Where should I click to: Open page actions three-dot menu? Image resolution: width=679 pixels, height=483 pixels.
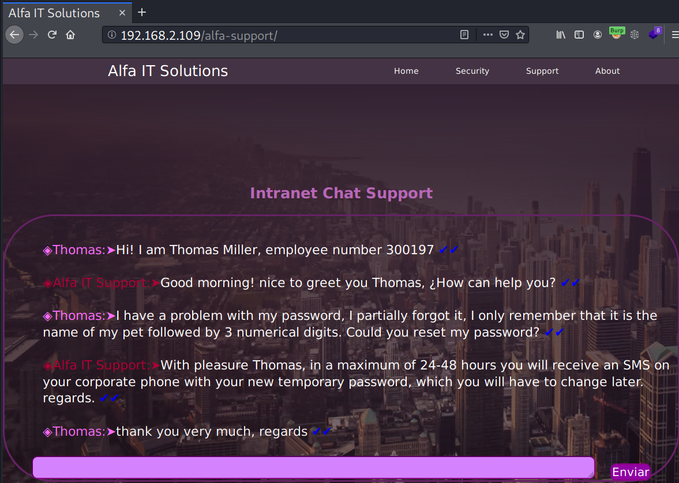click(x=487, y=35)
